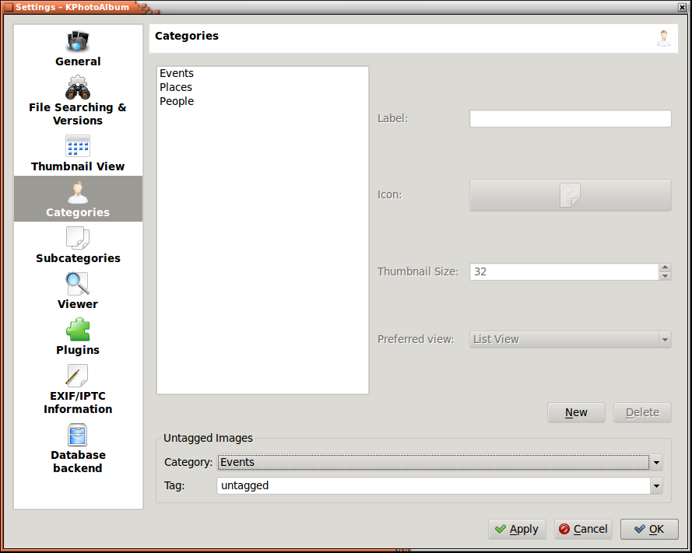
Task: Switch to Plugins page label
Action: point(78,350)
